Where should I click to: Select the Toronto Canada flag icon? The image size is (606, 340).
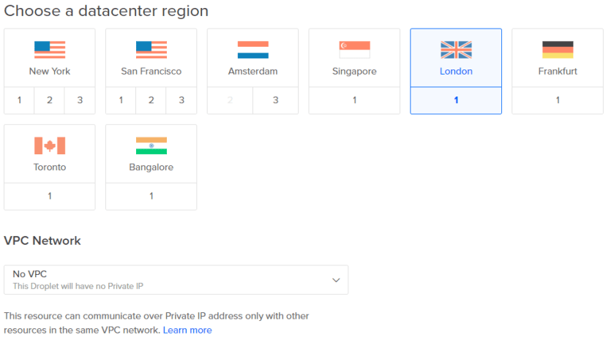coord(50,146)
